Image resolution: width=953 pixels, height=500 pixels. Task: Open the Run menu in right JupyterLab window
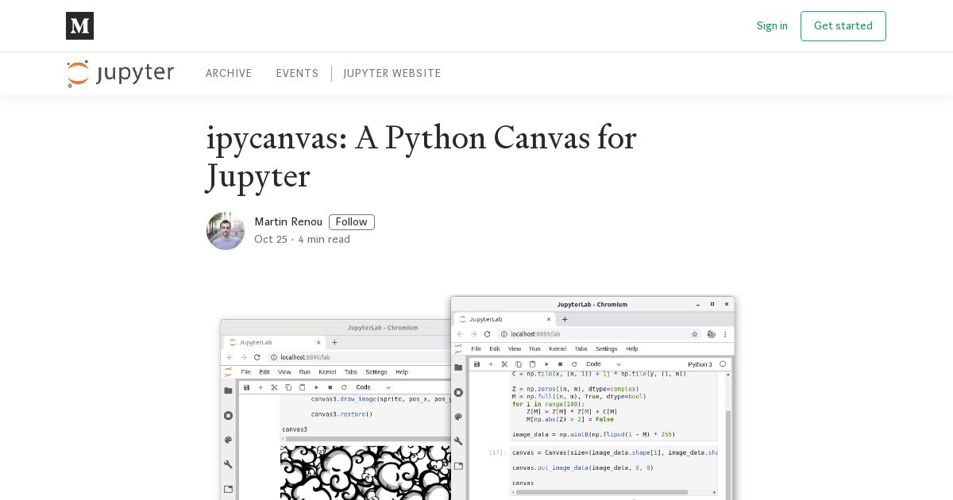coord(535,348)
